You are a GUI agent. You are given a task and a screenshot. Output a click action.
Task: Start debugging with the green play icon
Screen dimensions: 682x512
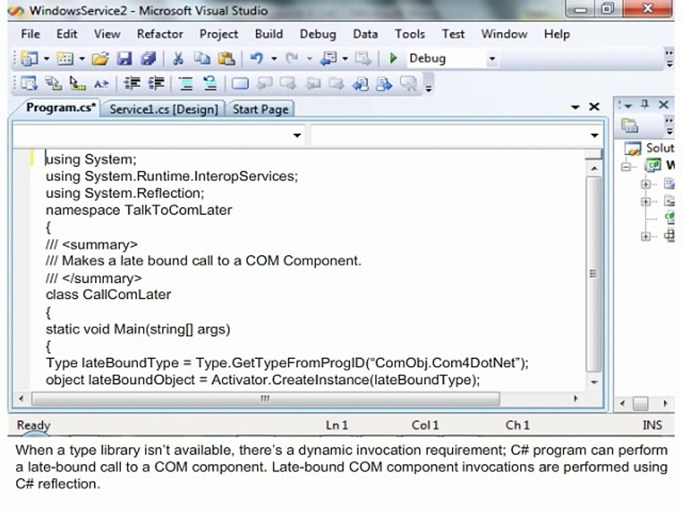393,58
